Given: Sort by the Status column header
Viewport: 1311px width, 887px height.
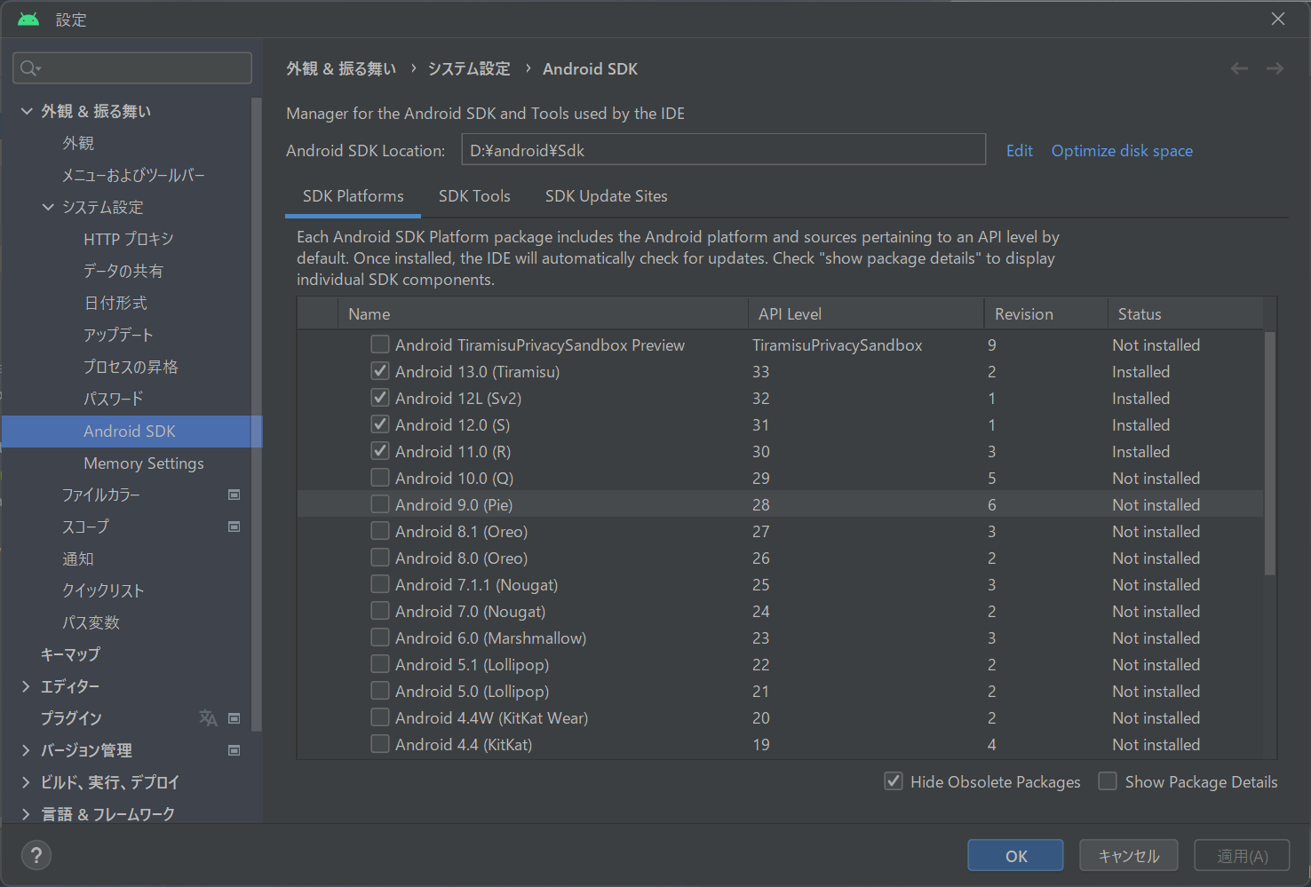Looking at the screenshot, I should tap(1185, 313).
